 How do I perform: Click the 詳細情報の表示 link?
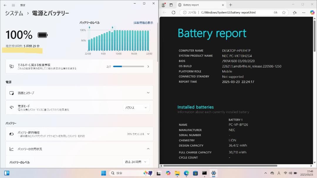coord(144,23)
